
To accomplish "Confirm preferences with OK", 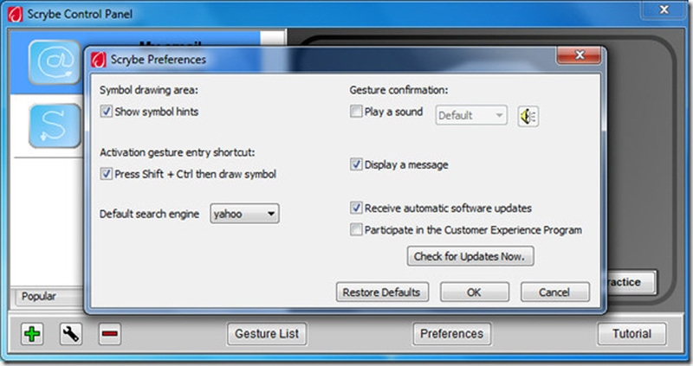I will click(x=474, y=292).
